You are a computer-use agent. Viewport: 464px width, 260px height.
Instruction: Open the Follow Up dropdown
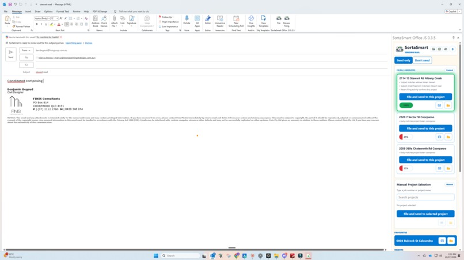click(166, 17)
